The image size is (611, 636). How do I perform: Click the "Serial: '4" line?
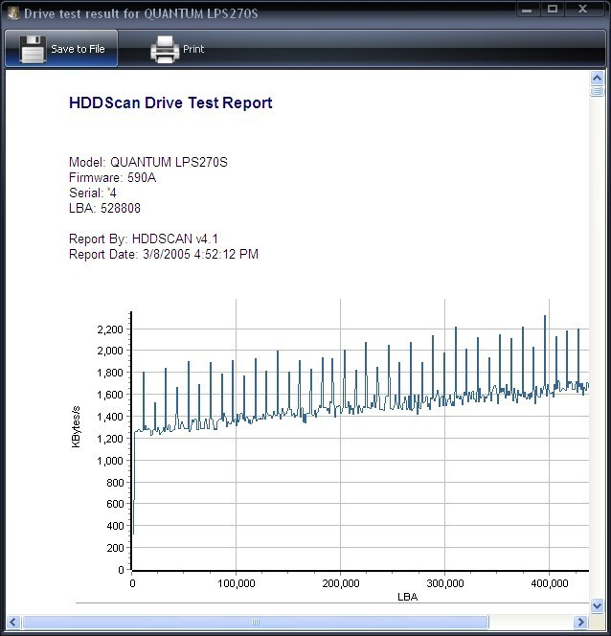[x=93, y=193]
